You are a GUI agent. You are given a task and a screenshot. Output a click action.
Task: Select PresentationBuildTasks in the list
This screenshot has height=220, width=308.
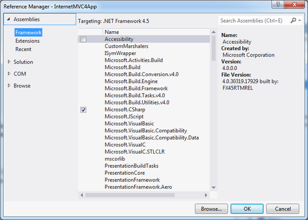click(x=144, y=166)
